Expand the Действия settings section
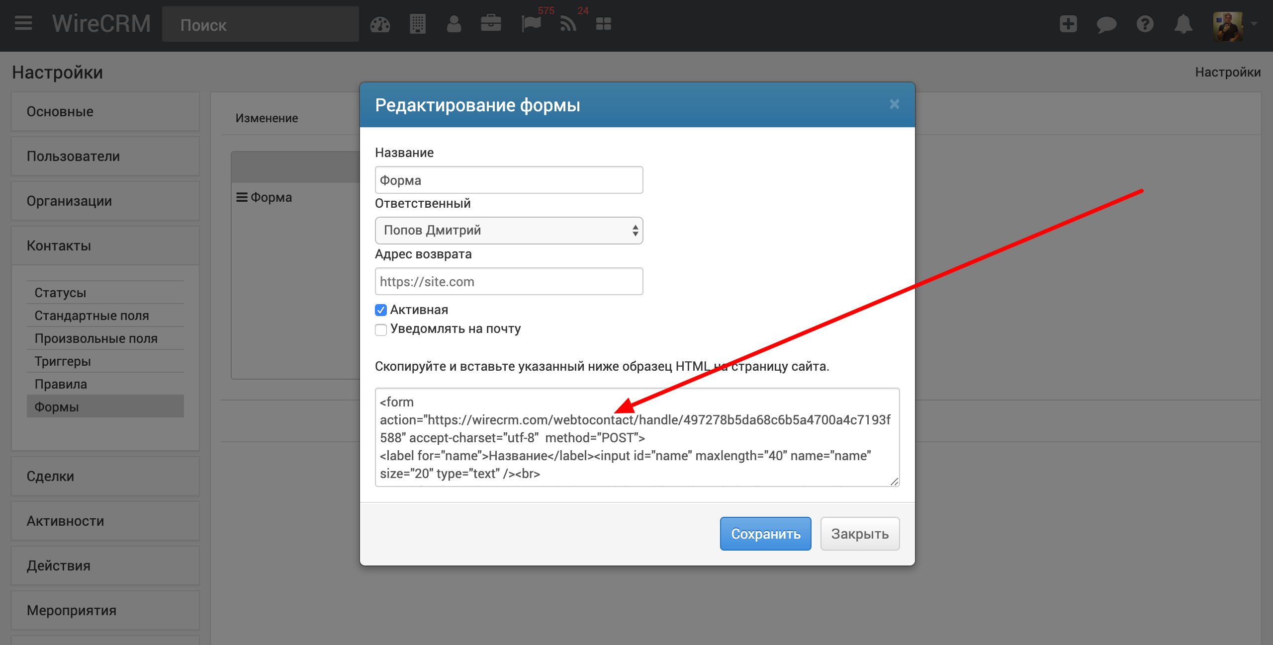1273x645 pixels. [105, 565]
